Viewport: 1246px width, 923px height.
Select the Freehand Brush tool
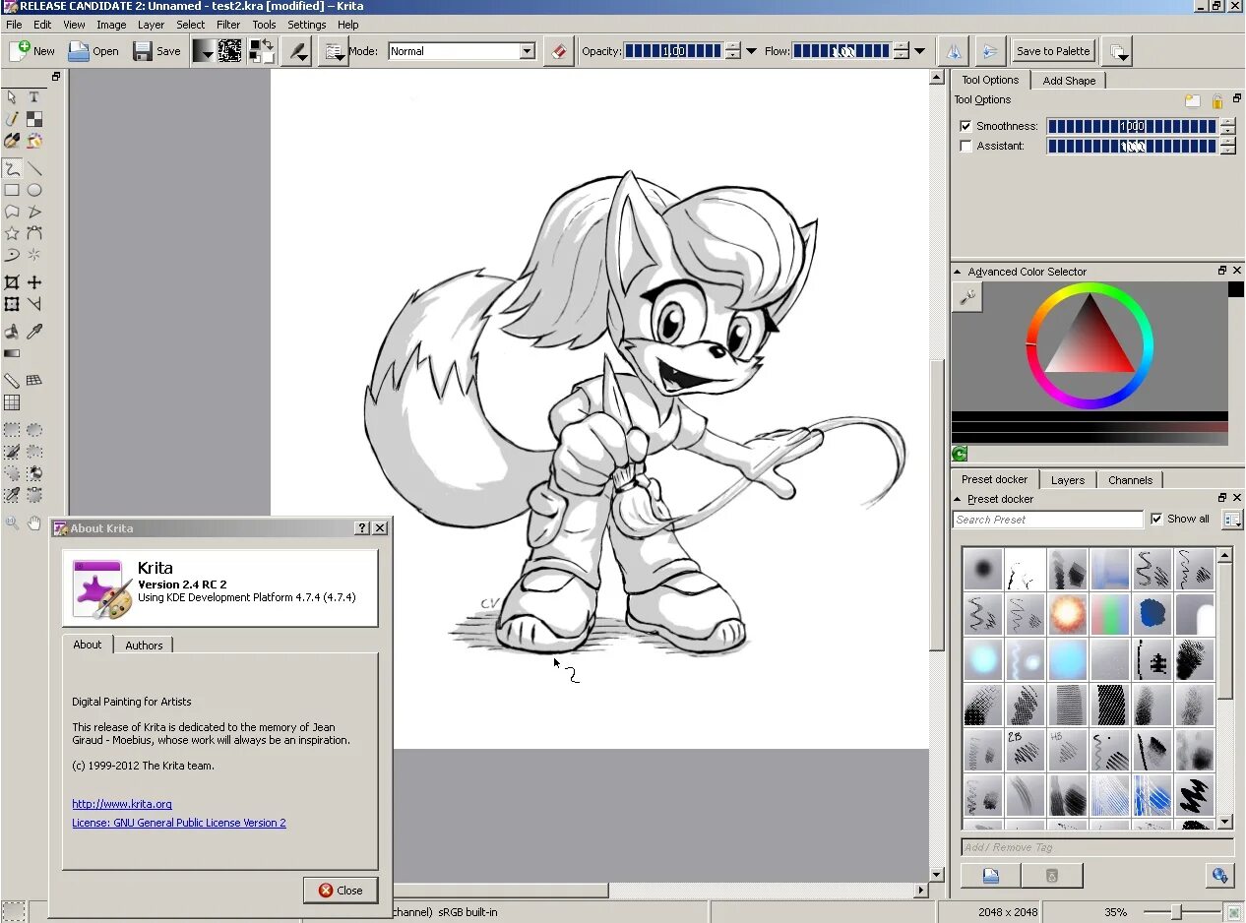tap(12, 168)
